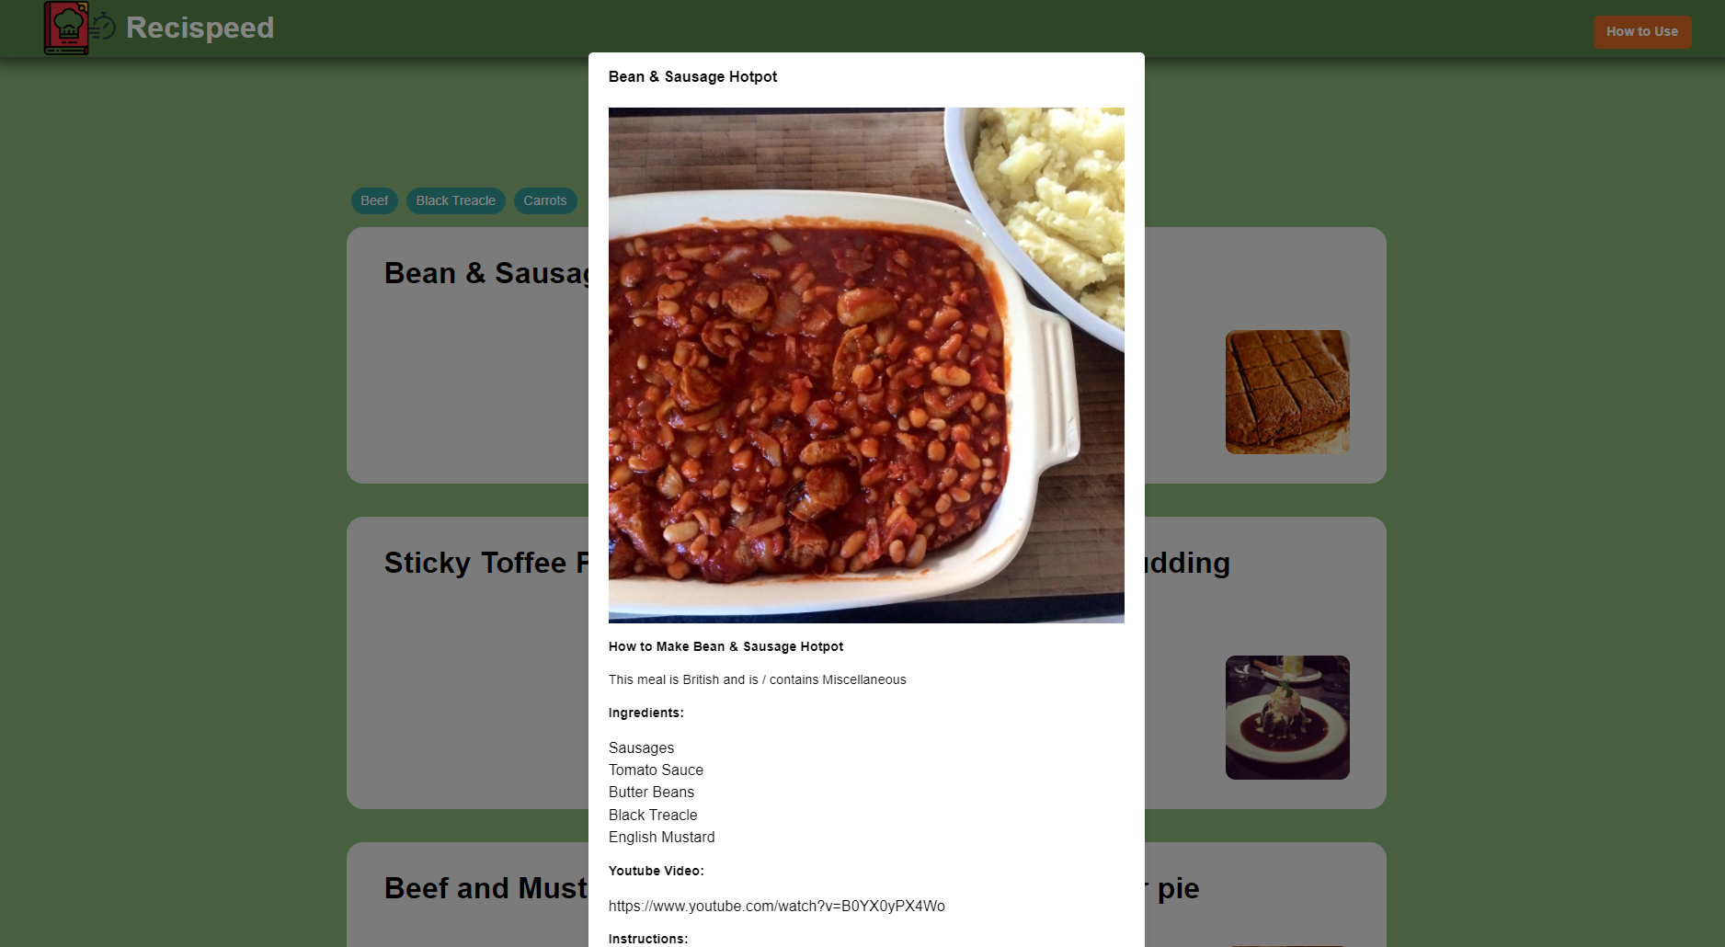Open the Recispeed home title link
Screen dimensions: 1725x947
(x=200, y=28)
